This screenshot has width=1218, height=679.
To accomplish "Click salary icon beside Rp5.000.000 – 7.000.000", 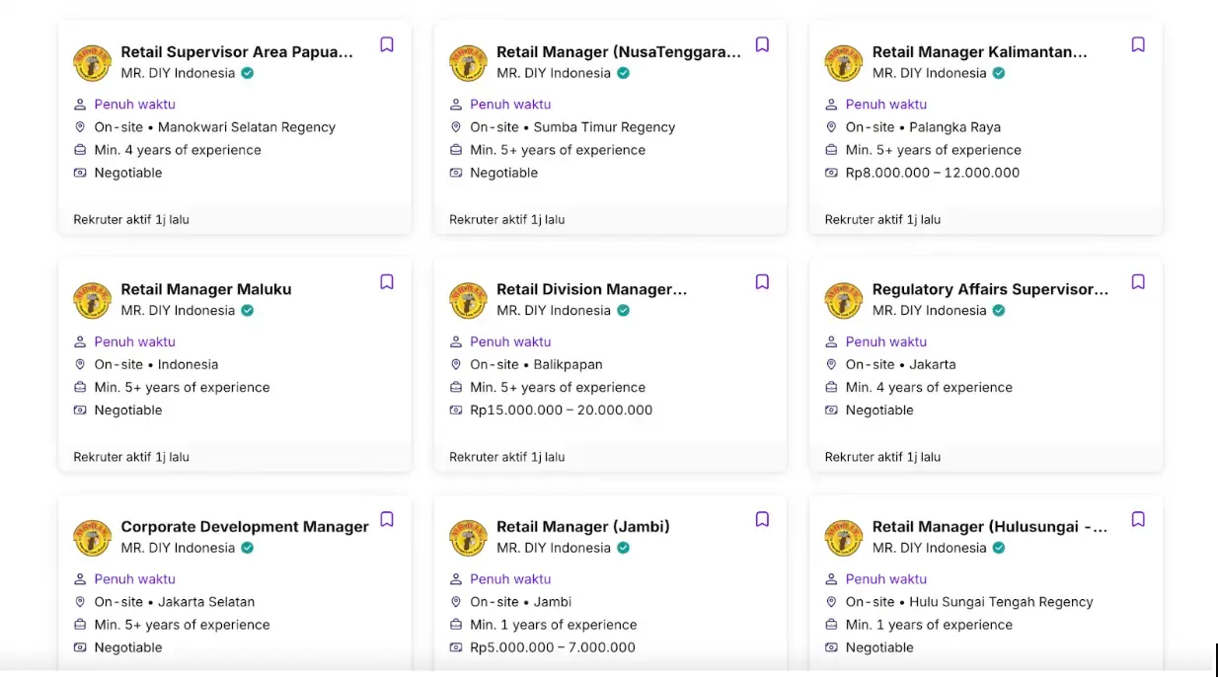I will 456,647.
